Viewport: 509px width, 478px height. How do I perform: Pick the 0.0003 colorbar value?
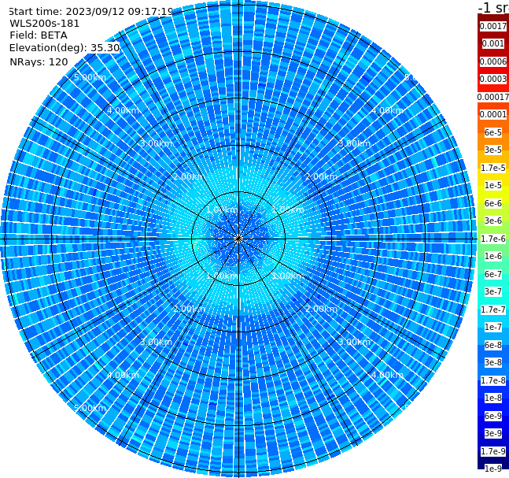[x=493, y=79]
